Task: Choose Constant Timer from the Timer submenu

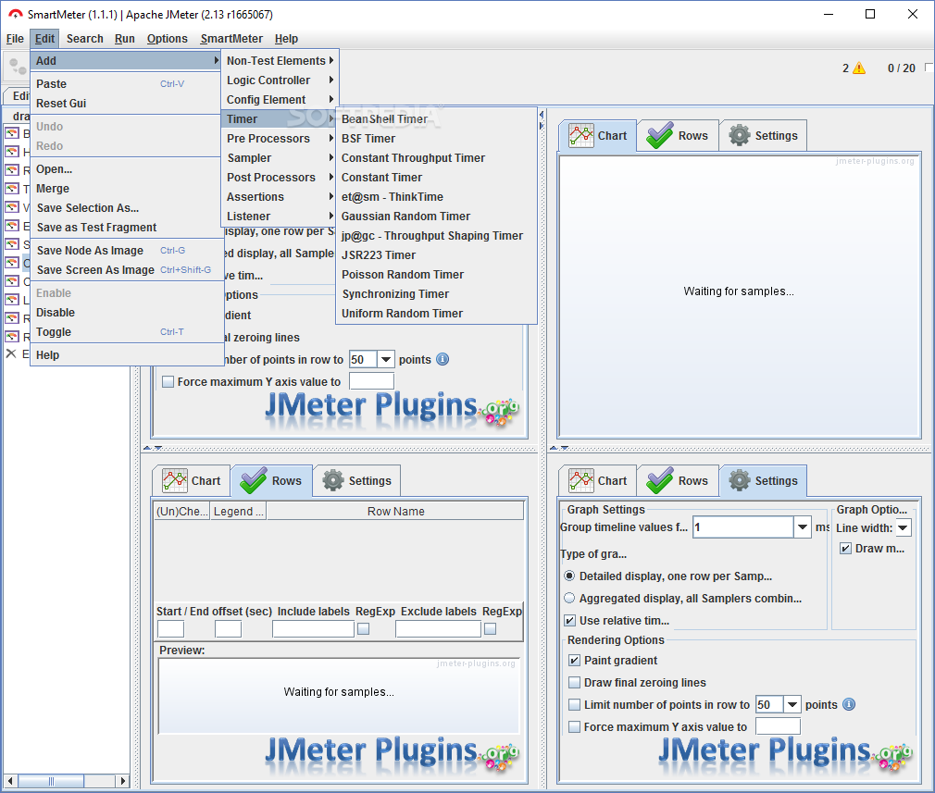Action: (437, 178)
